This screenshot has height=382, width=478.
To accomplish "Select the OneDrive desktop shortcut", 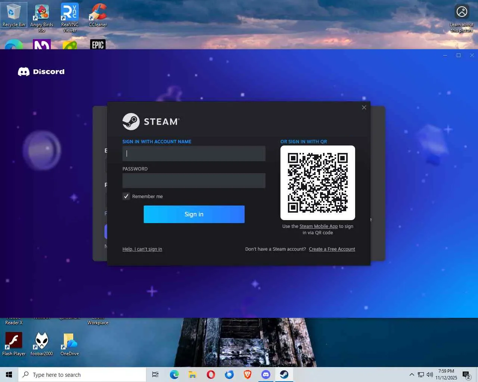I will pos(70,344).
